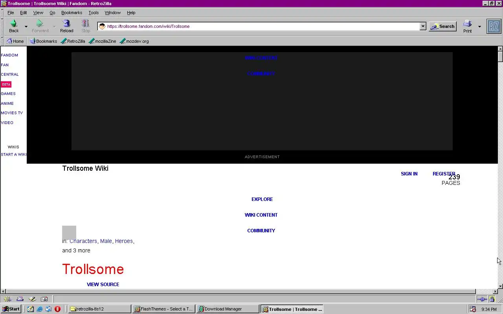The image size is (503, 314).
Task: Click the white-area WIKI CONTENT link
Action: click(261, 215)
